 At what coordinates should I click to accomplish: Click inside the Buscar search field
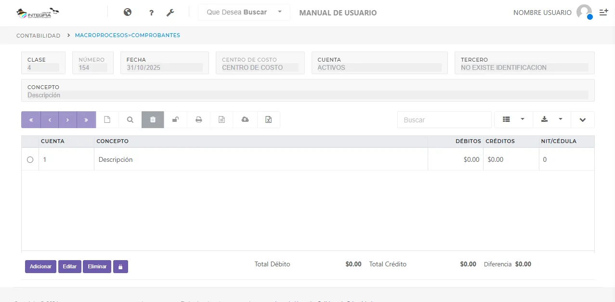point(443,119)
